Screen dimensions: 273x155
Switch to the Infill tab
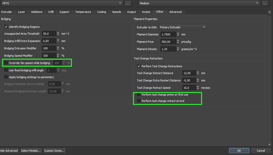coord(51,12)
